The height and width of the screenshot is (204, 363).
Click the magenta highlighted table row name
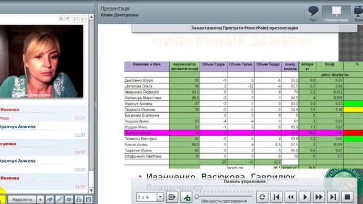click(138, 133)
